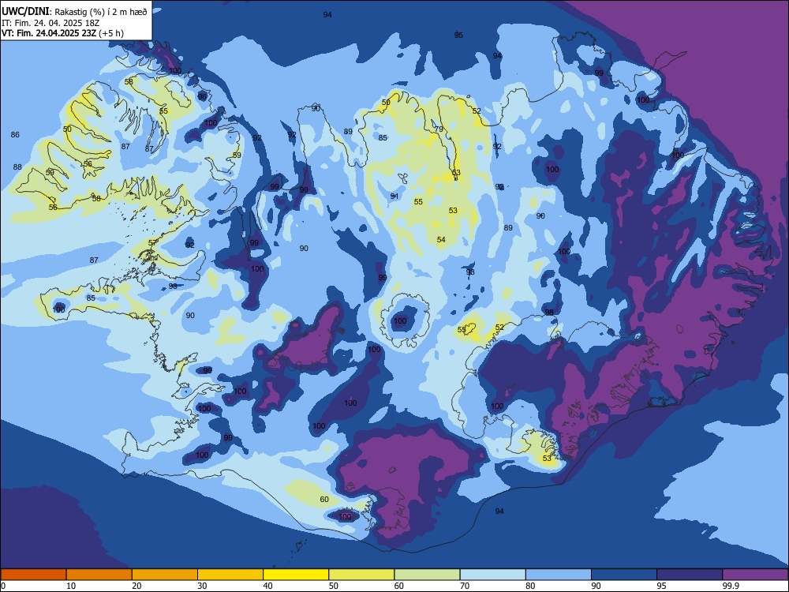Select the purple legend swatch above 99.9
This screenshot has height=592, width=789.
tap(755, 575)
